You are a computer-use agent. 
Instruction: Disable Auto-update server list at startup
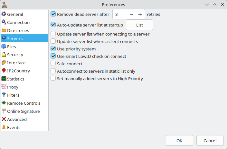(x=53, y=25)
